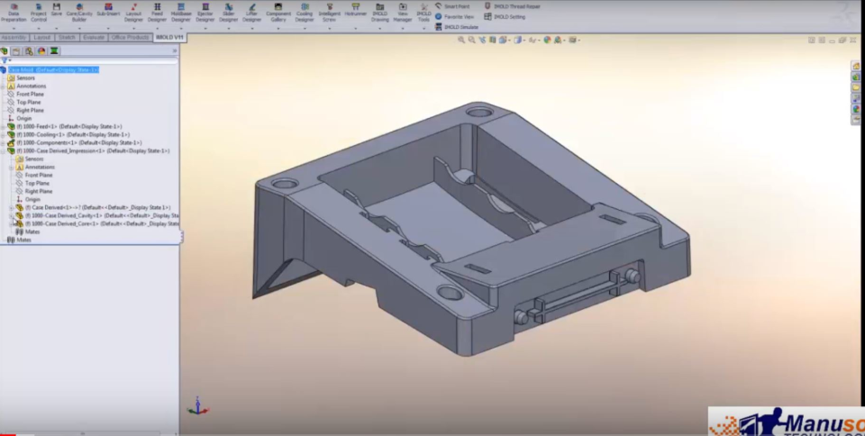Select the bottom-level Mates folder
Viewport: 865px width, 436px height.
tap(19, 241)
